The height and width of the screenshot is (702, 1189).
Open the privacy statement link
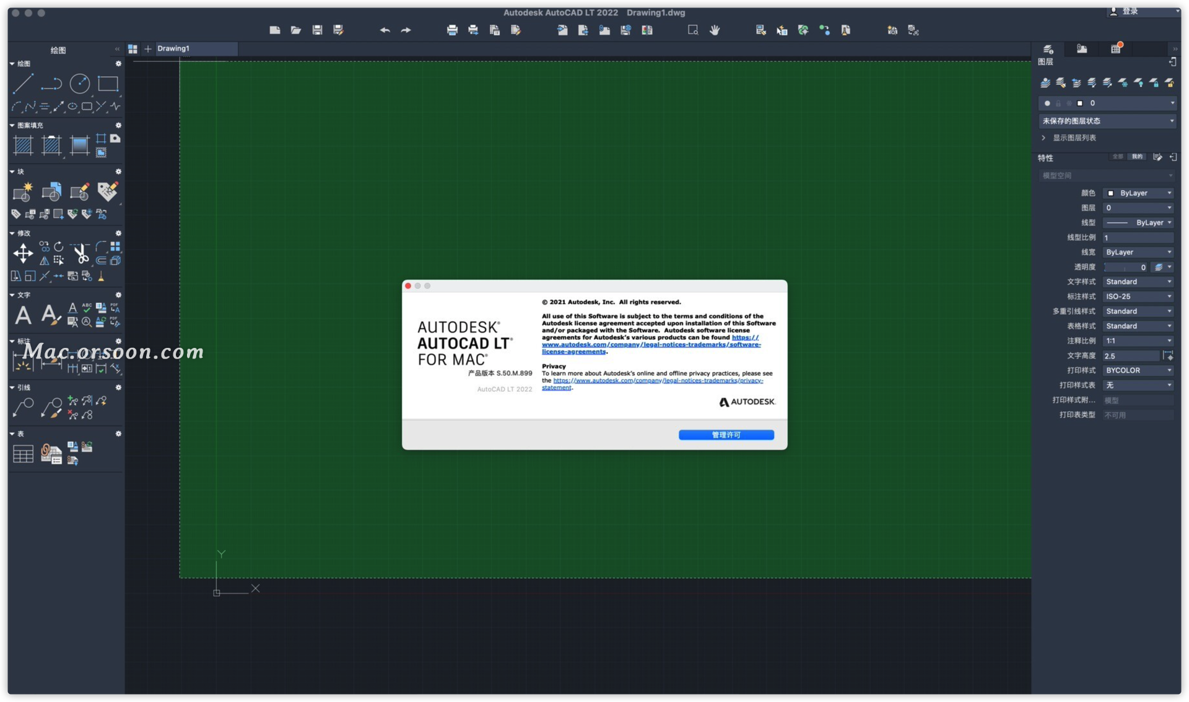click(x=653, y=384)
